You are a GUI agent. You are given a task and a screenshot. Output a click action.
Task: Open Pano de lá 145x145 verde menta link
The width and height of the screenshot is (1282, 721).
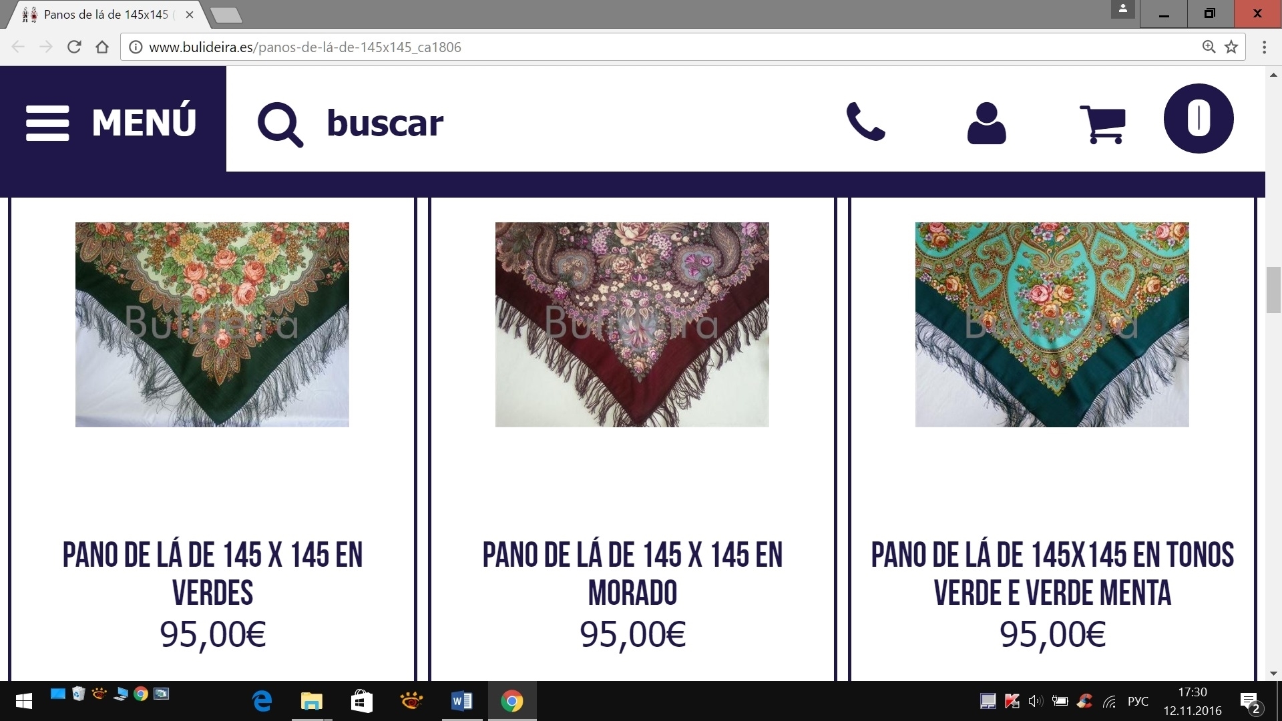point(1052,573)
